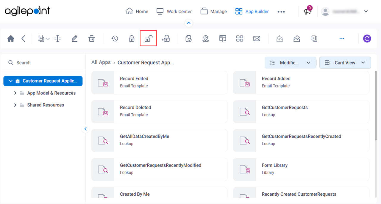This screenshot has height=204, width=381.
Task: Open the Home menu
Action: pyautogui.click(x=137, y=11)
